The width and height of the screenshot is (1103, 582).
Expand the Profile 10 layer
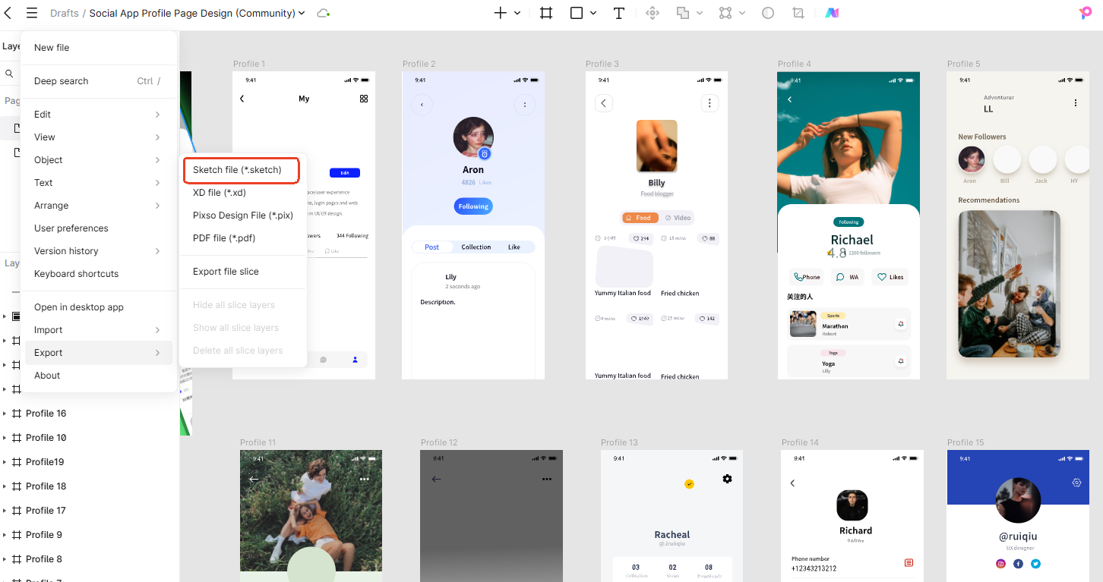pos(5,438)
